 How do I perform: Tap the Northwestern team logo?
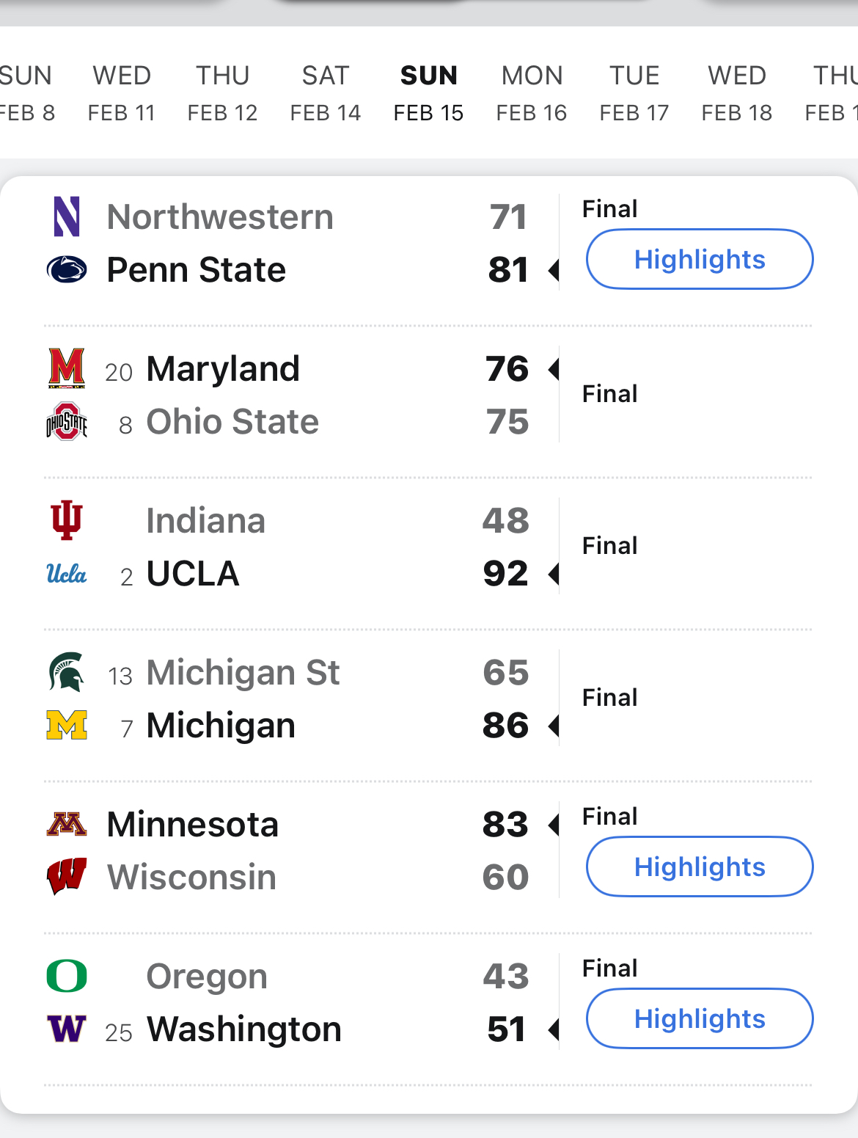coord(67,216)
